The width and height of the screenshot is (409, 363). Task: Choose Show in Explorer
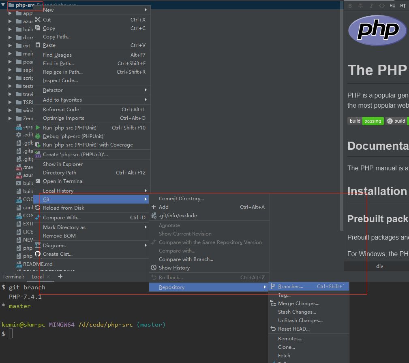tap(92, 164)
